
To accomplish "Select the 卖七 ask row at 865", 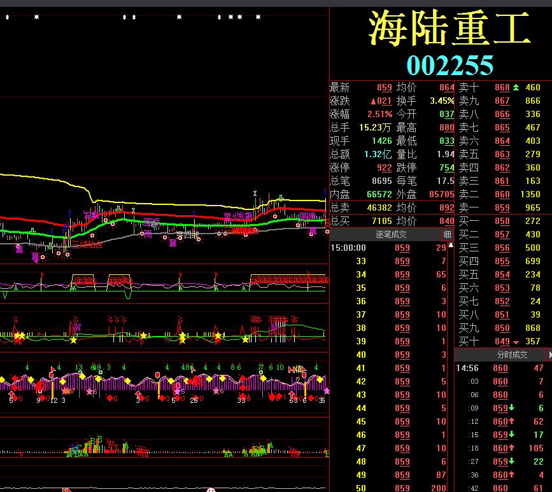I will click(x=504, y=127).
